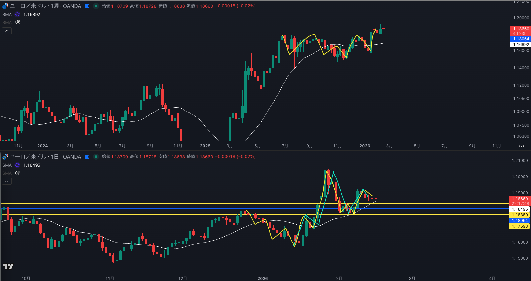Show the hidden SMA on daily chart
This screenshot has height=281, width=531.
[x=18, y=173]
